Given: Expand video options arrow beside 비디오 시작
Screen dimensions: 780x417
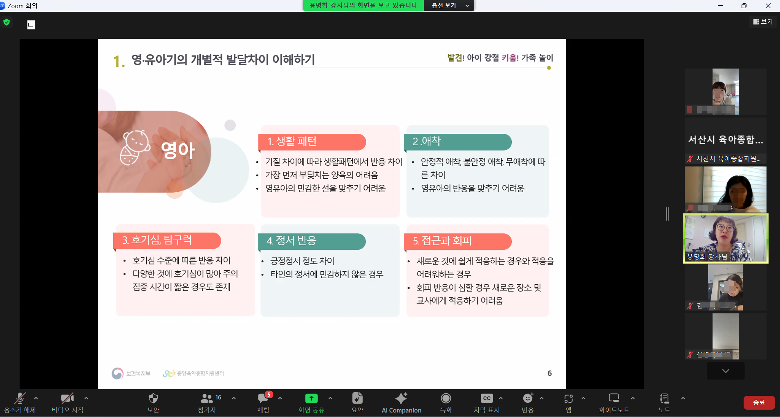Looking at the screenshot, I should point(86,398).
